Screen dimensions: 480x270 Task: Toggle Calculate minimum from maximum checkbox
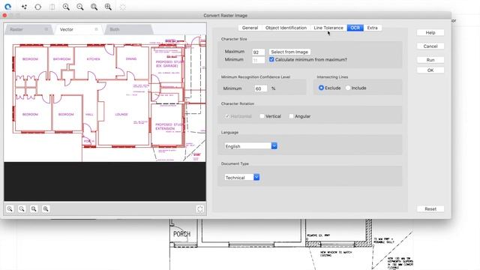click(x=271, y=59)
